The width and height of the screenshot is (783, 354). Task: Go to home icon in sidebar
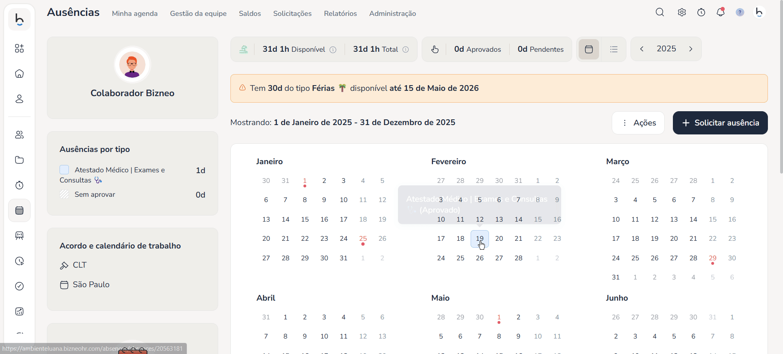[19, 74]
